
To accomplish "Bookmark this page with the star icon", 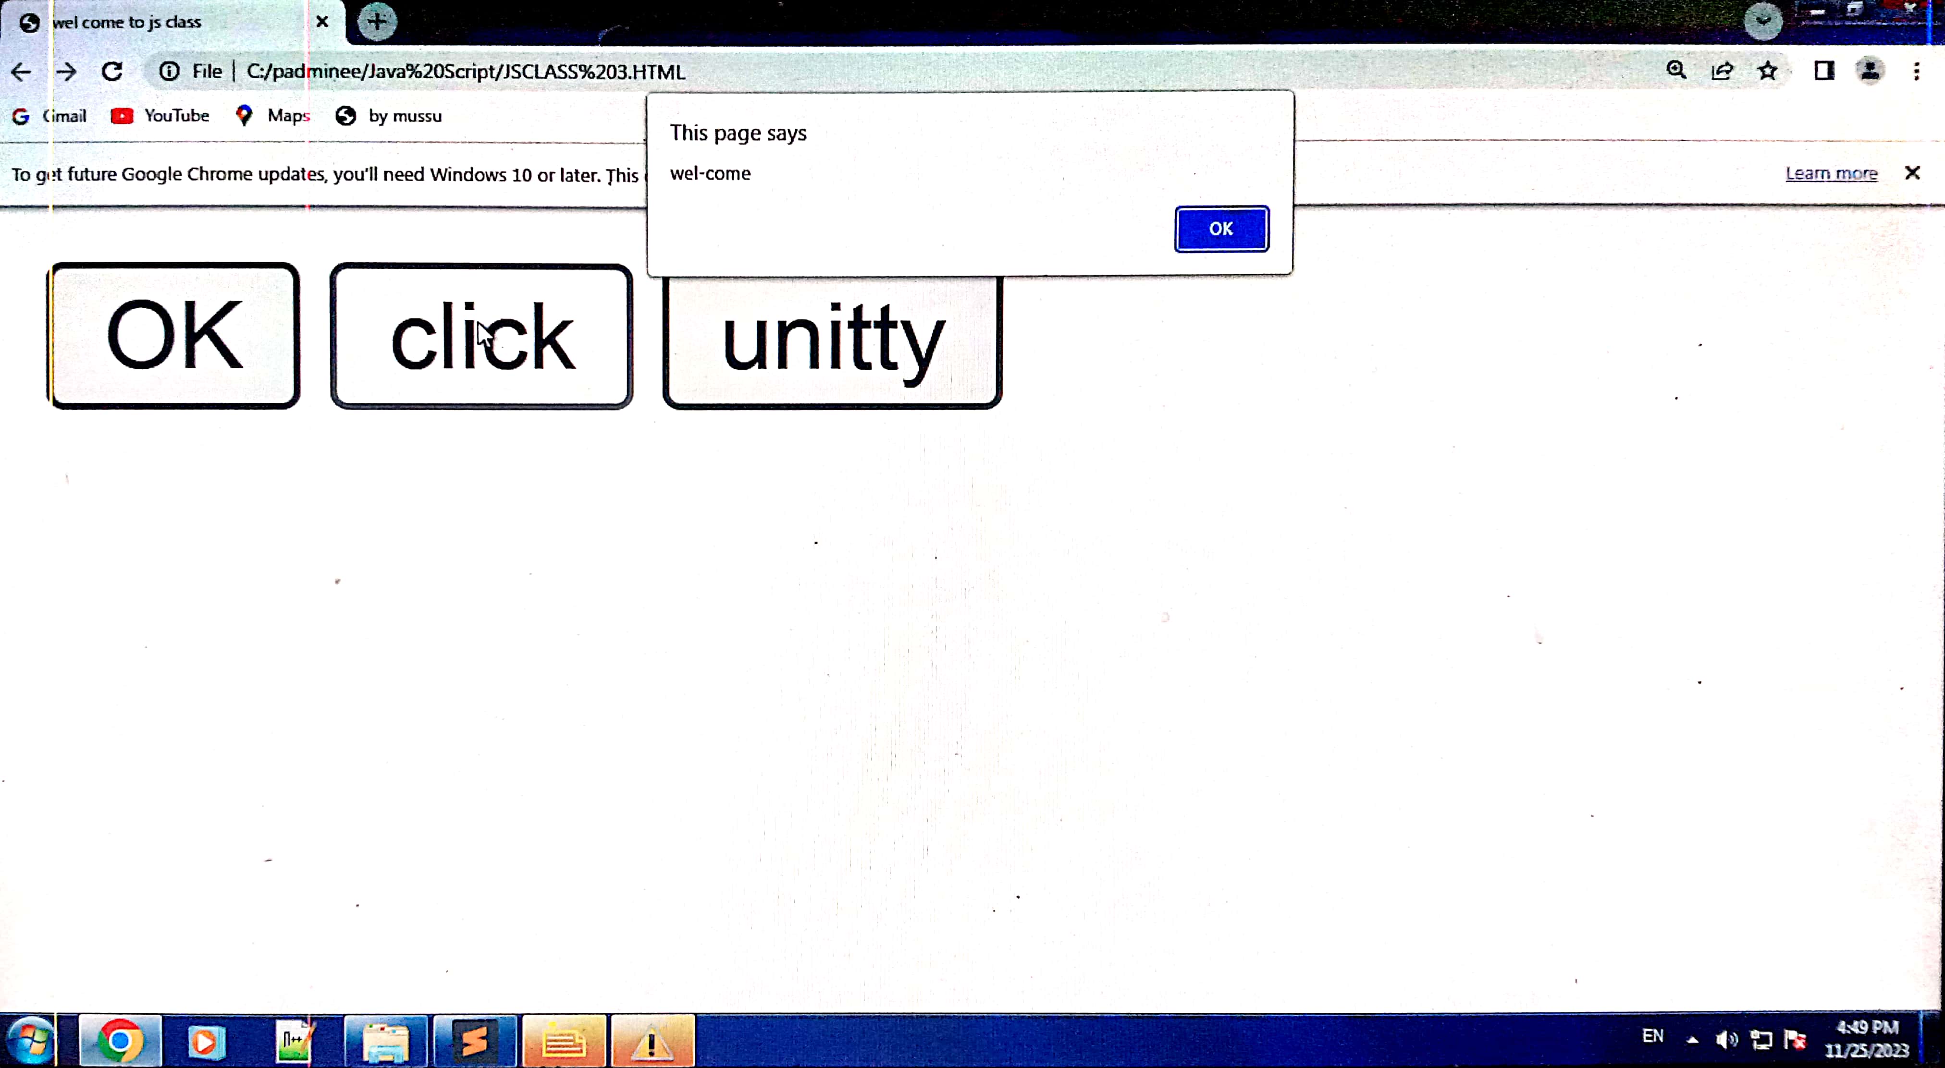I will [1768, 71].
